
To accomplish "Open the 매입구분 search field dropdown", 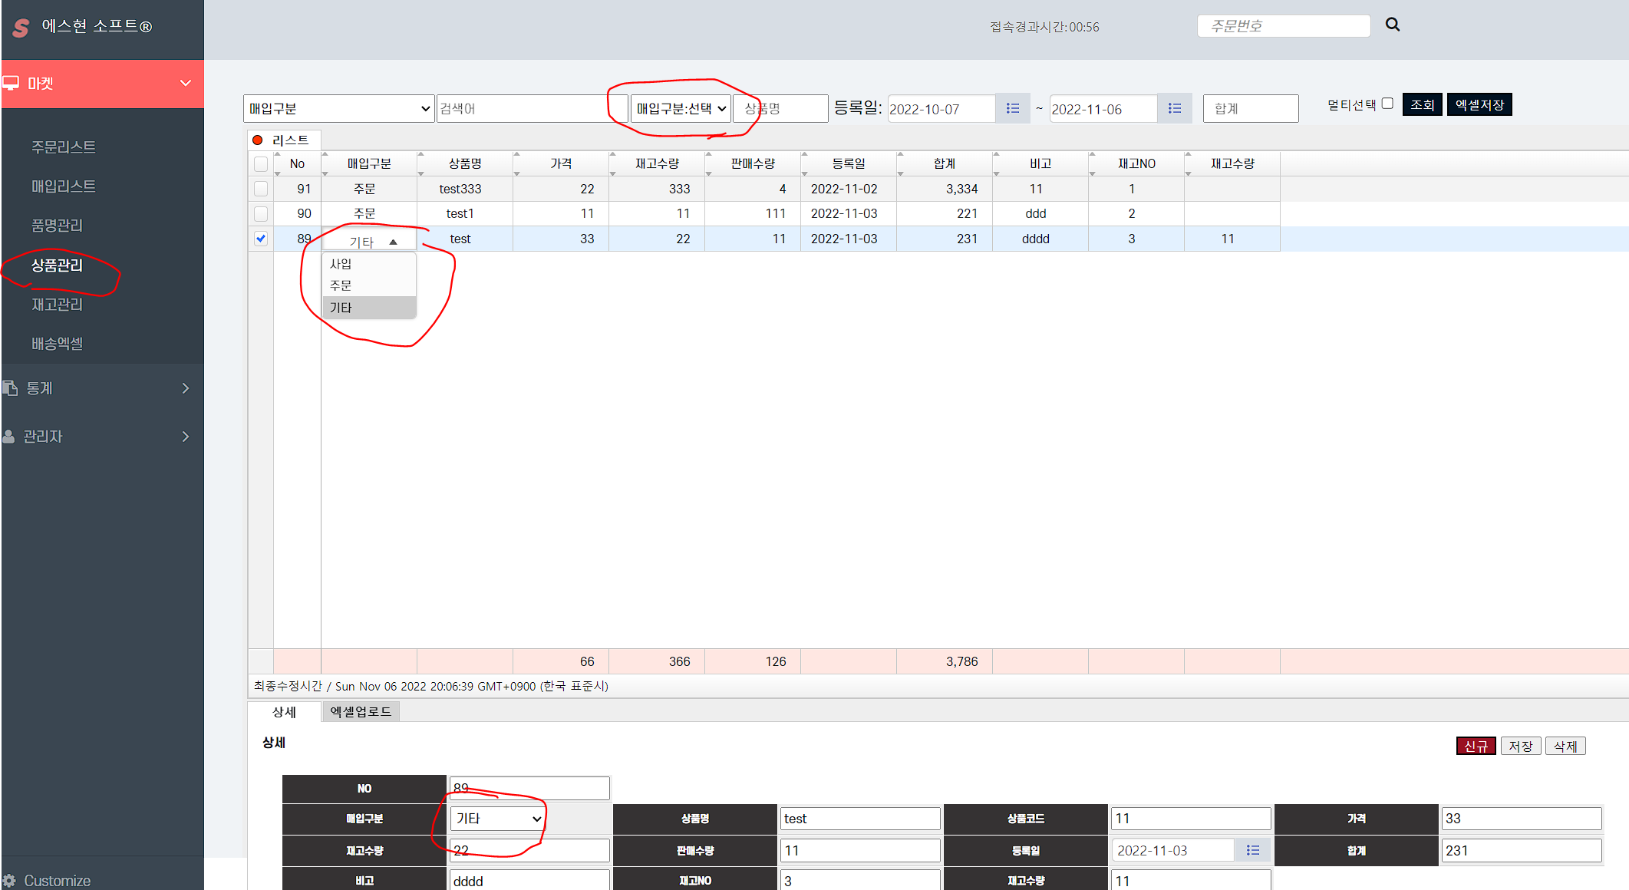I will coord(338,109).
